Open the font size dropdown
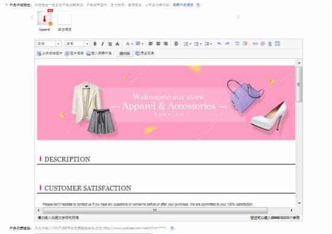This screenshot has height=234, width=332. tap(77, 44)
